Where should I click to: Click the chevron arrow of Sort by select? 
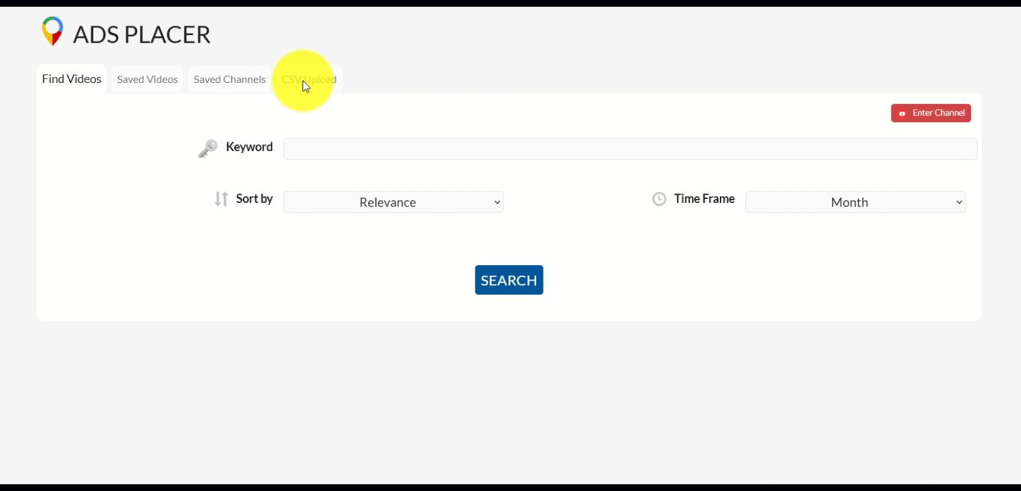tap(497, 202)
